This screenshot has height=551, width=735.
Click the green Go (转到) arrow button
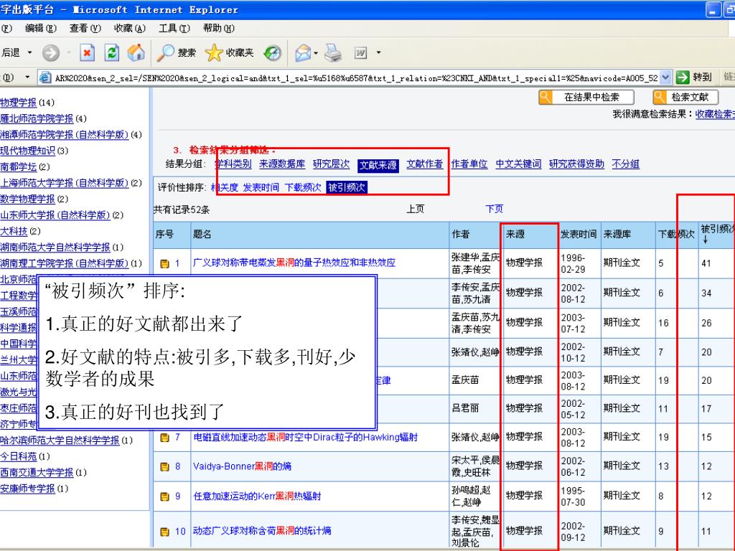683,77
